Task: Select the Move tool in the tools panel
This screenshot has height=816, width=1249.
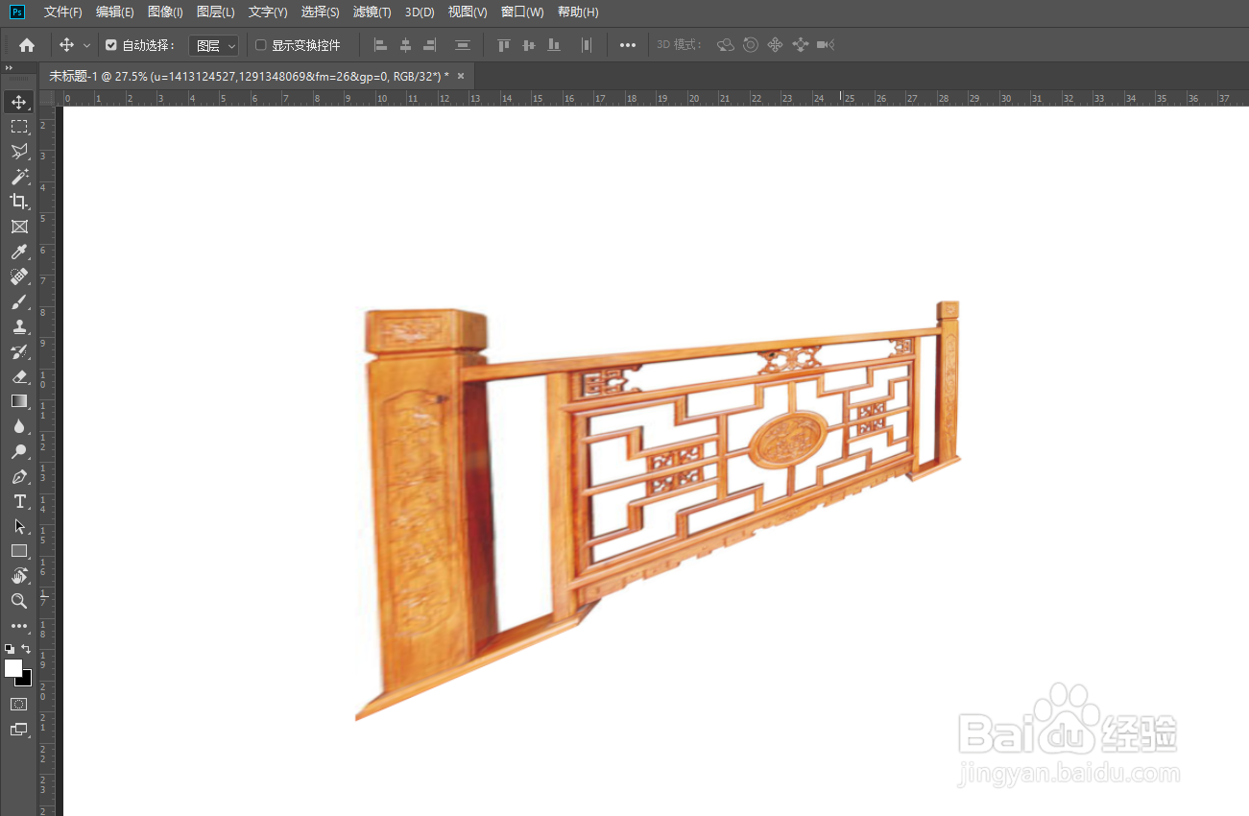Action: pos(19,102)
